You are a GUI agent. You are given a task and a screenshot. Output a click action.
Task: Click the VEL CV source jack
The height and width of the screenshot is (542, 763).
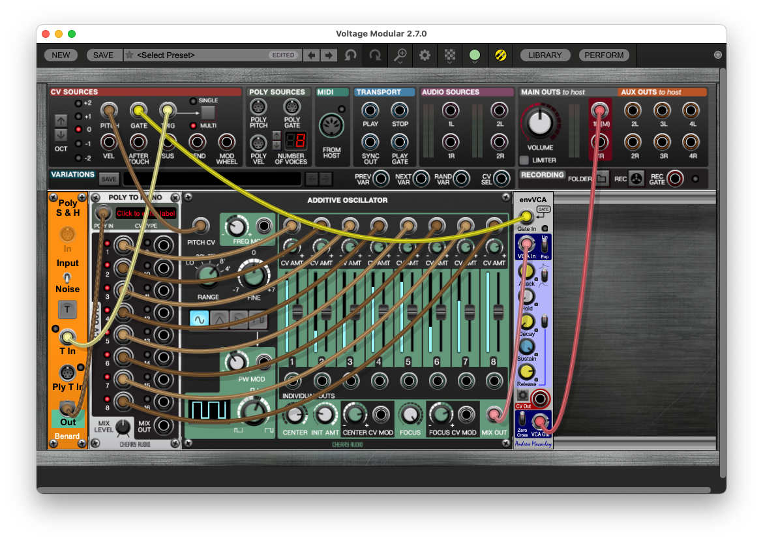(108, 142)
